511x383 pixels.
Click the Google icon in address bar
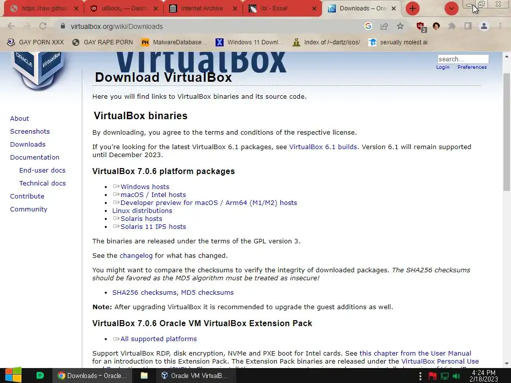pyautogui.click(x=368, y=26)
